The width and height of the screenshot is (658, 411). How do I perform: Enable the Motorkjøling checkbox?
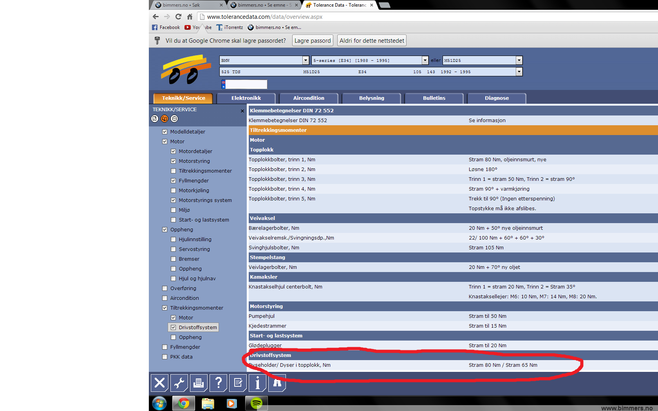174,191
